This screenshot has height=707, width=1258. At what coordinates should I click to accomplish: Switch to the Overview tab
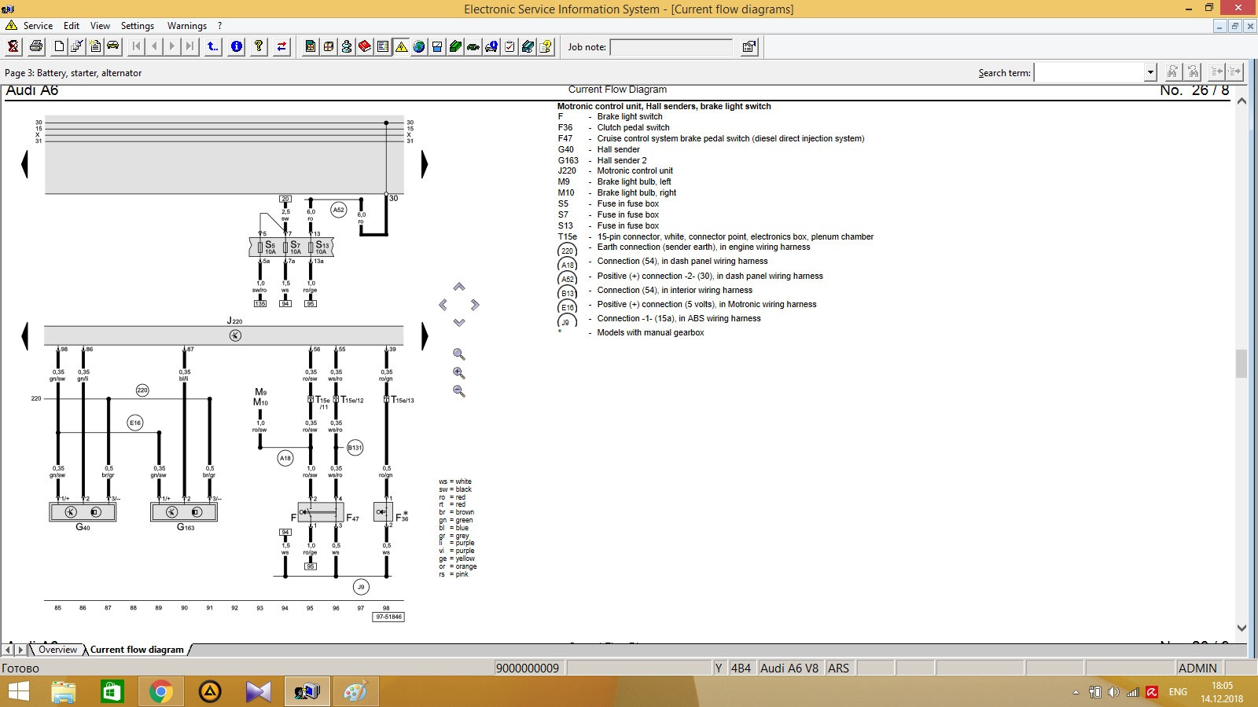click(x=58, y=650)
